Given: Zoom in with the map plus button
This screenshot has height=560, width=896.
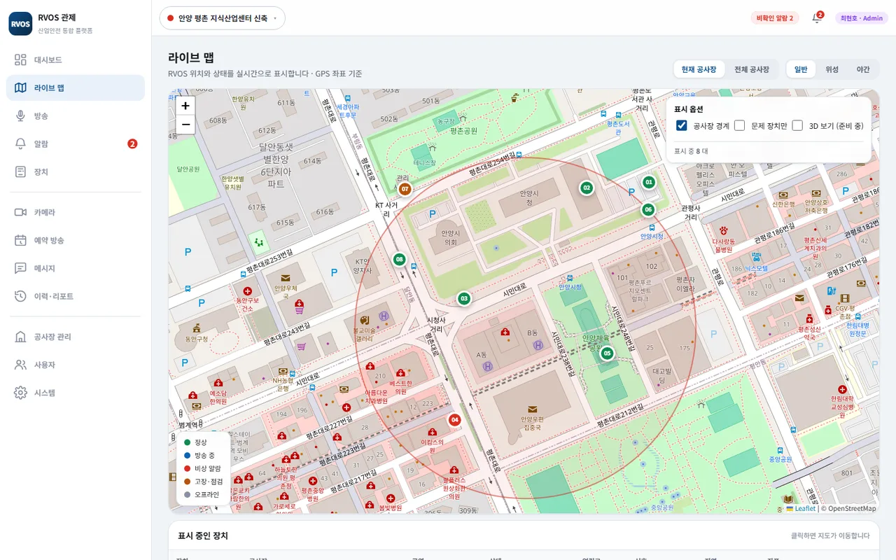Looking at the screenshot, I should [x=185, y=106].
